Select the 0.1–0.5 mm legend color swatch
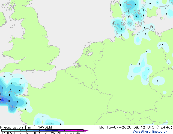Screen dimensions: 173x134 pyautogui.click(x=5, y=130)
